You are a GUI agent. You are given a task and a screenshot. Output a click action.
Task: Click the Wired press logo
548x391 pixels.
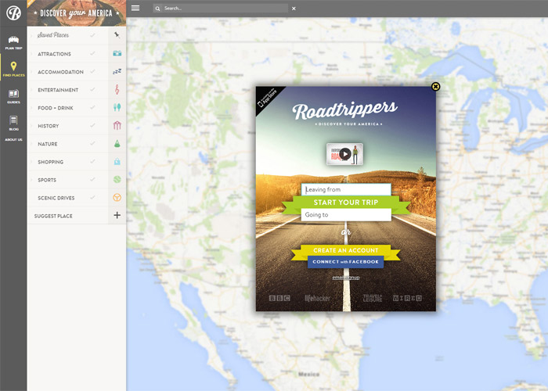click(407, 298)
